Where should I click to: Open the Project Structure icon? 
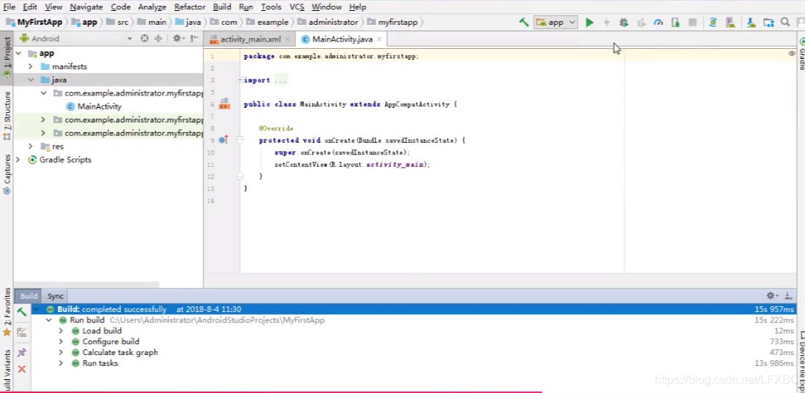point(768,22)
